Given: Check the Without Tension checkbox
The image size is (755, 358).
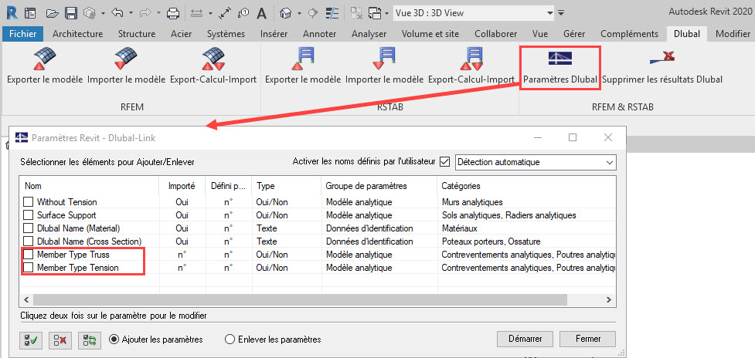Looking at the screenshot, I should [x=29, y=202].
